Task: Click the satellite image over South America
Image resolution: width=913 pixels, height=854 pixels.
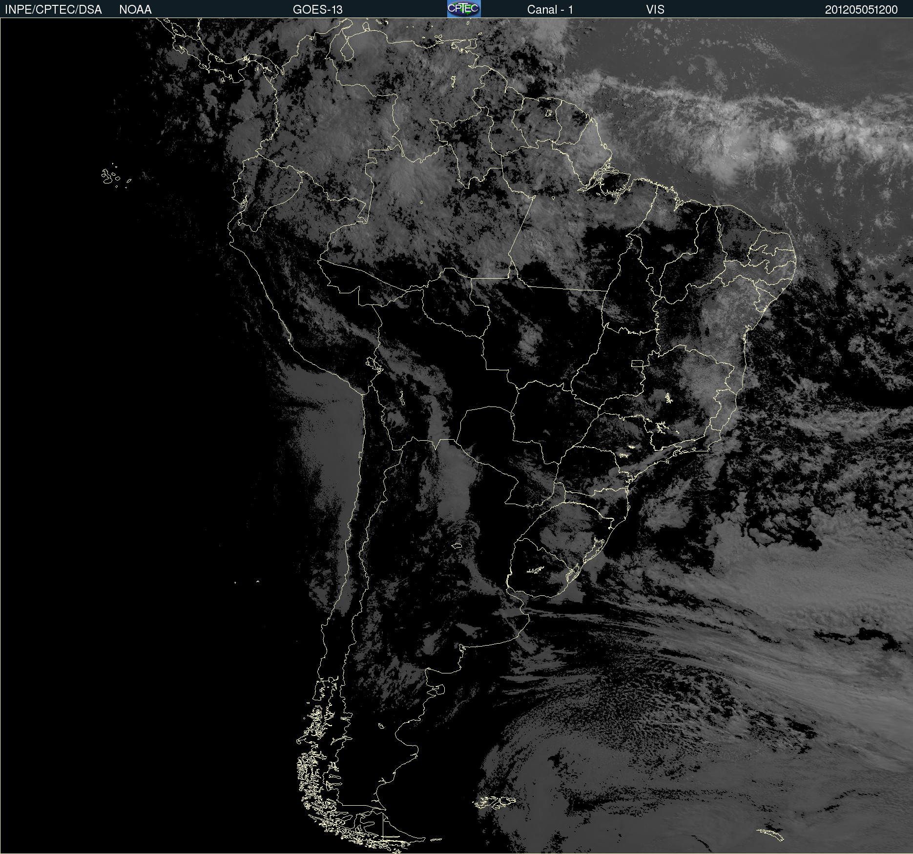Action: [x=456, y=436]
